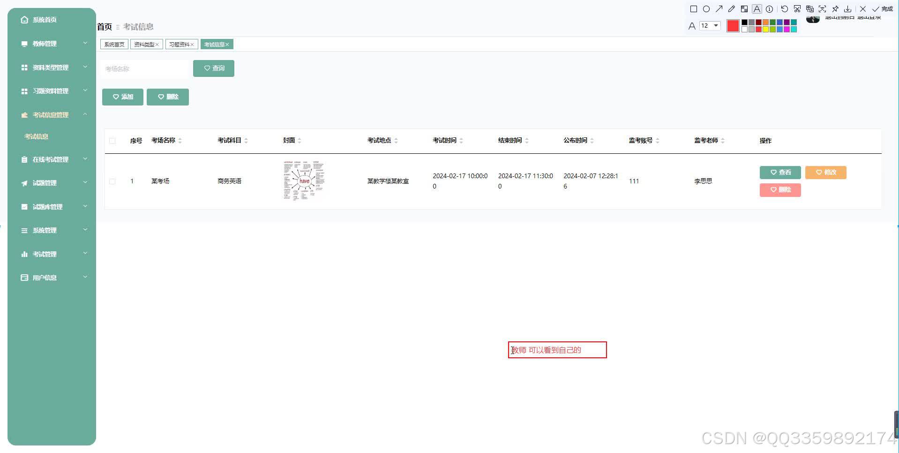Tick the select-all header checkbox
899x453 pixels.
coord(112,141)
